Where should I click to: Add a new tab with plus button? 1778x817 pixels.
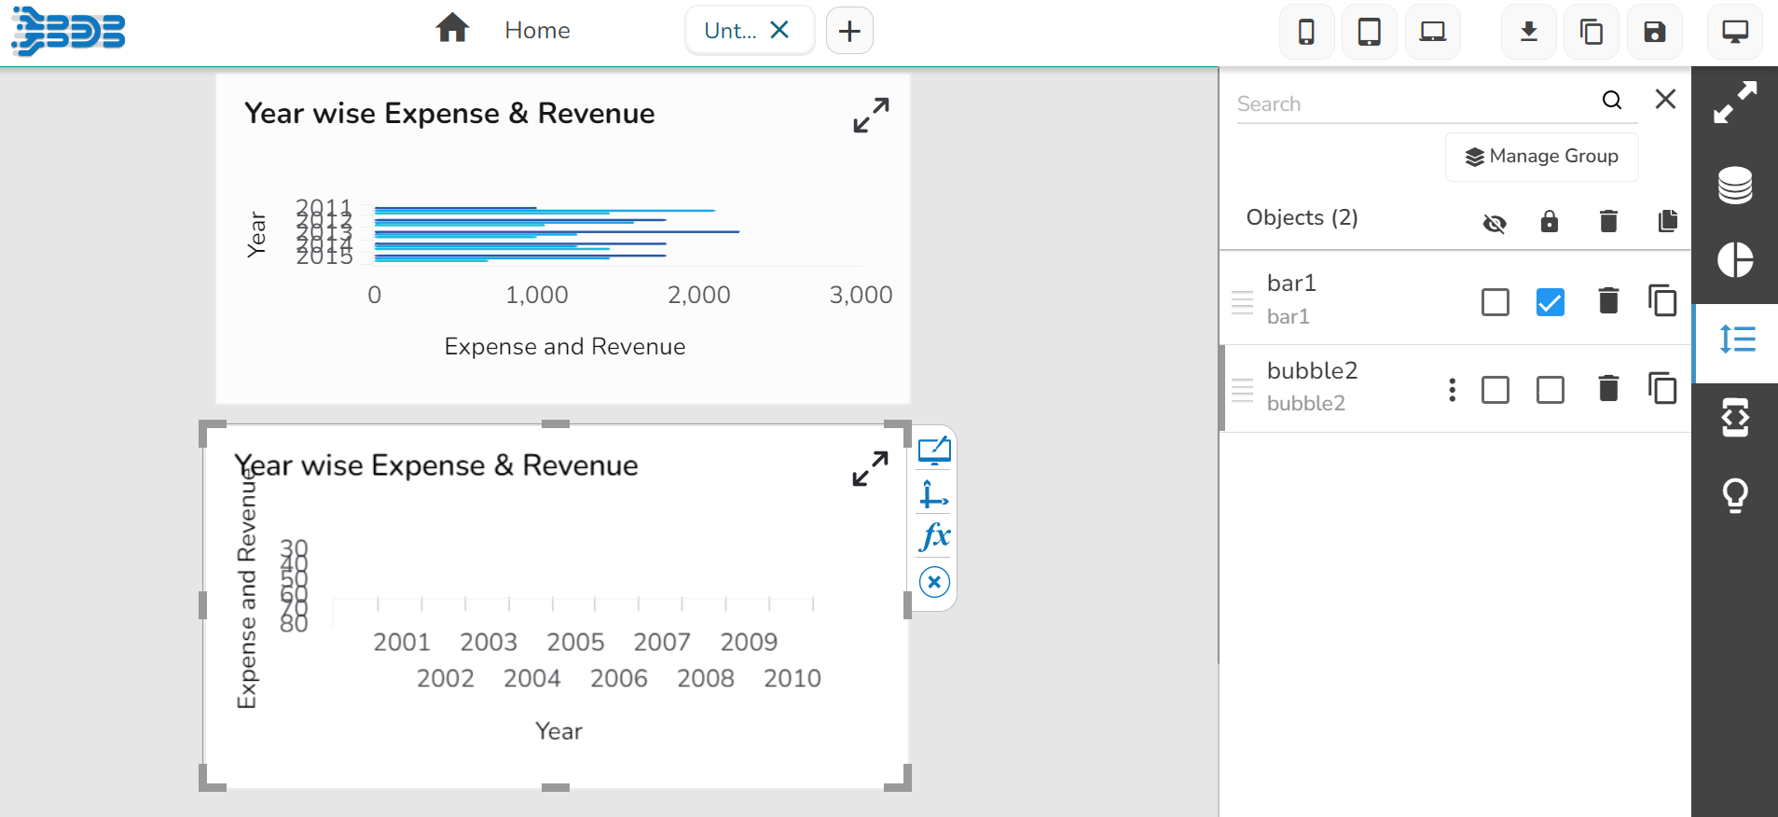(x=848, y=31)
